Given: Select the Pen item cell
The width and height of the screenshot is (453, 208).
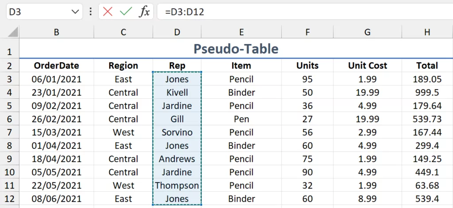Looking at the screenshot, I should (x=241, y=119).
